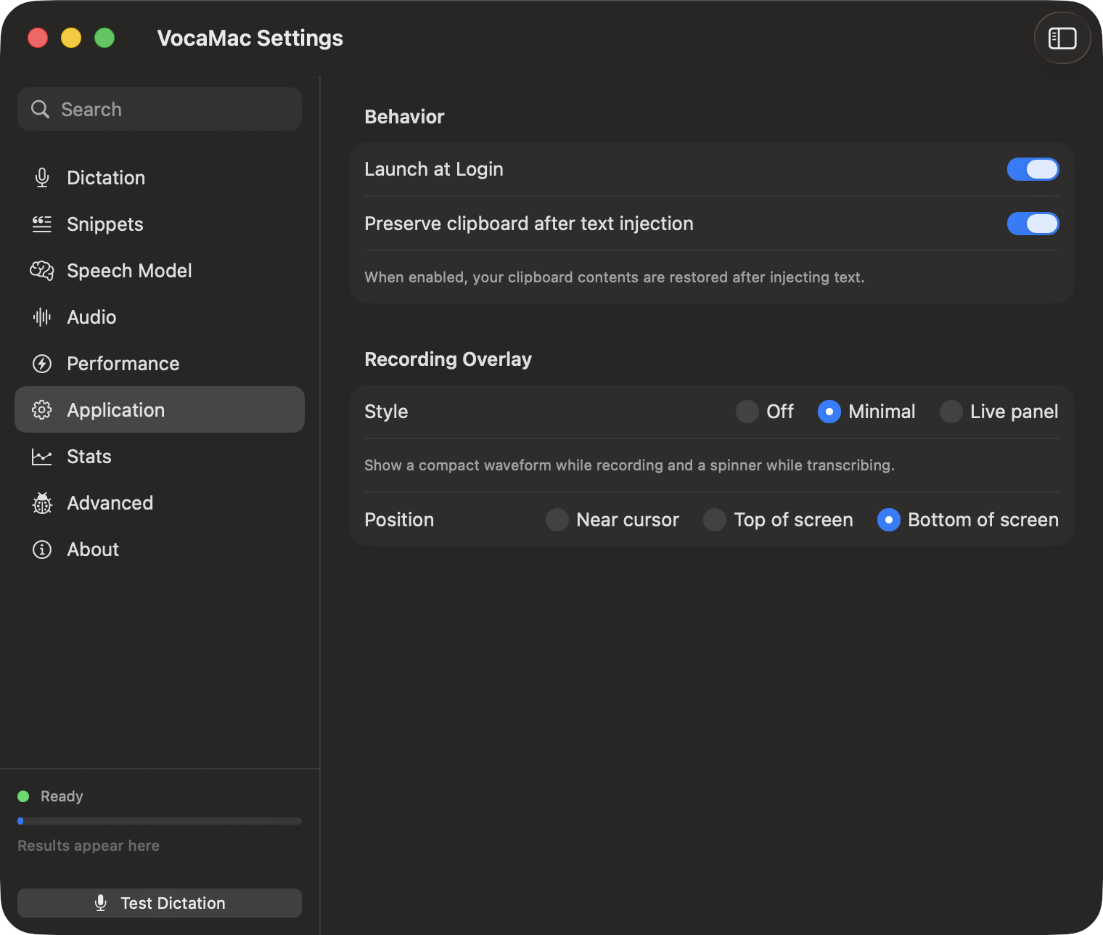Click the Snippets quote-list icon

(x=42, y=224)
